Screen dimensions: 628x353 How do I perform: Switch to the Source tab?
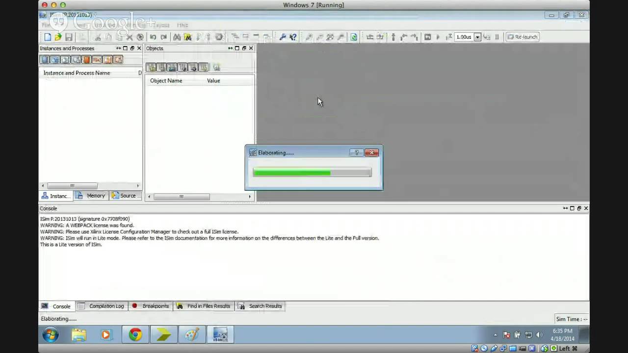126,196
